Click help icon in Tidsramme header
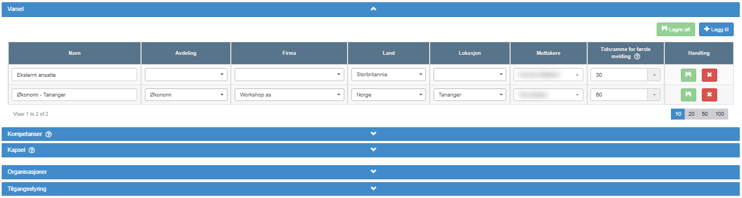 637,56
